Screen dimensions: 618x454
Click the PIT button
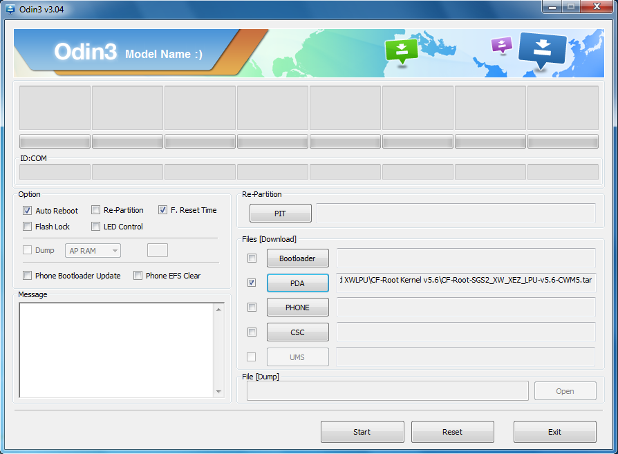[x=280, y=214]
